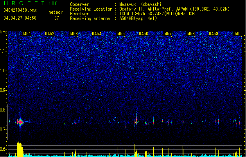Click the 0458 time marker

pyautogui.click(x=190, y=34)
